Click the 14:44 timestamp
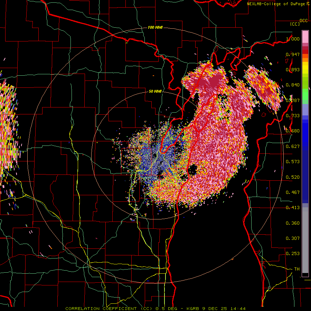Image resolution: width=311 pixels, height=311 pixels. [x=238, y=309]
